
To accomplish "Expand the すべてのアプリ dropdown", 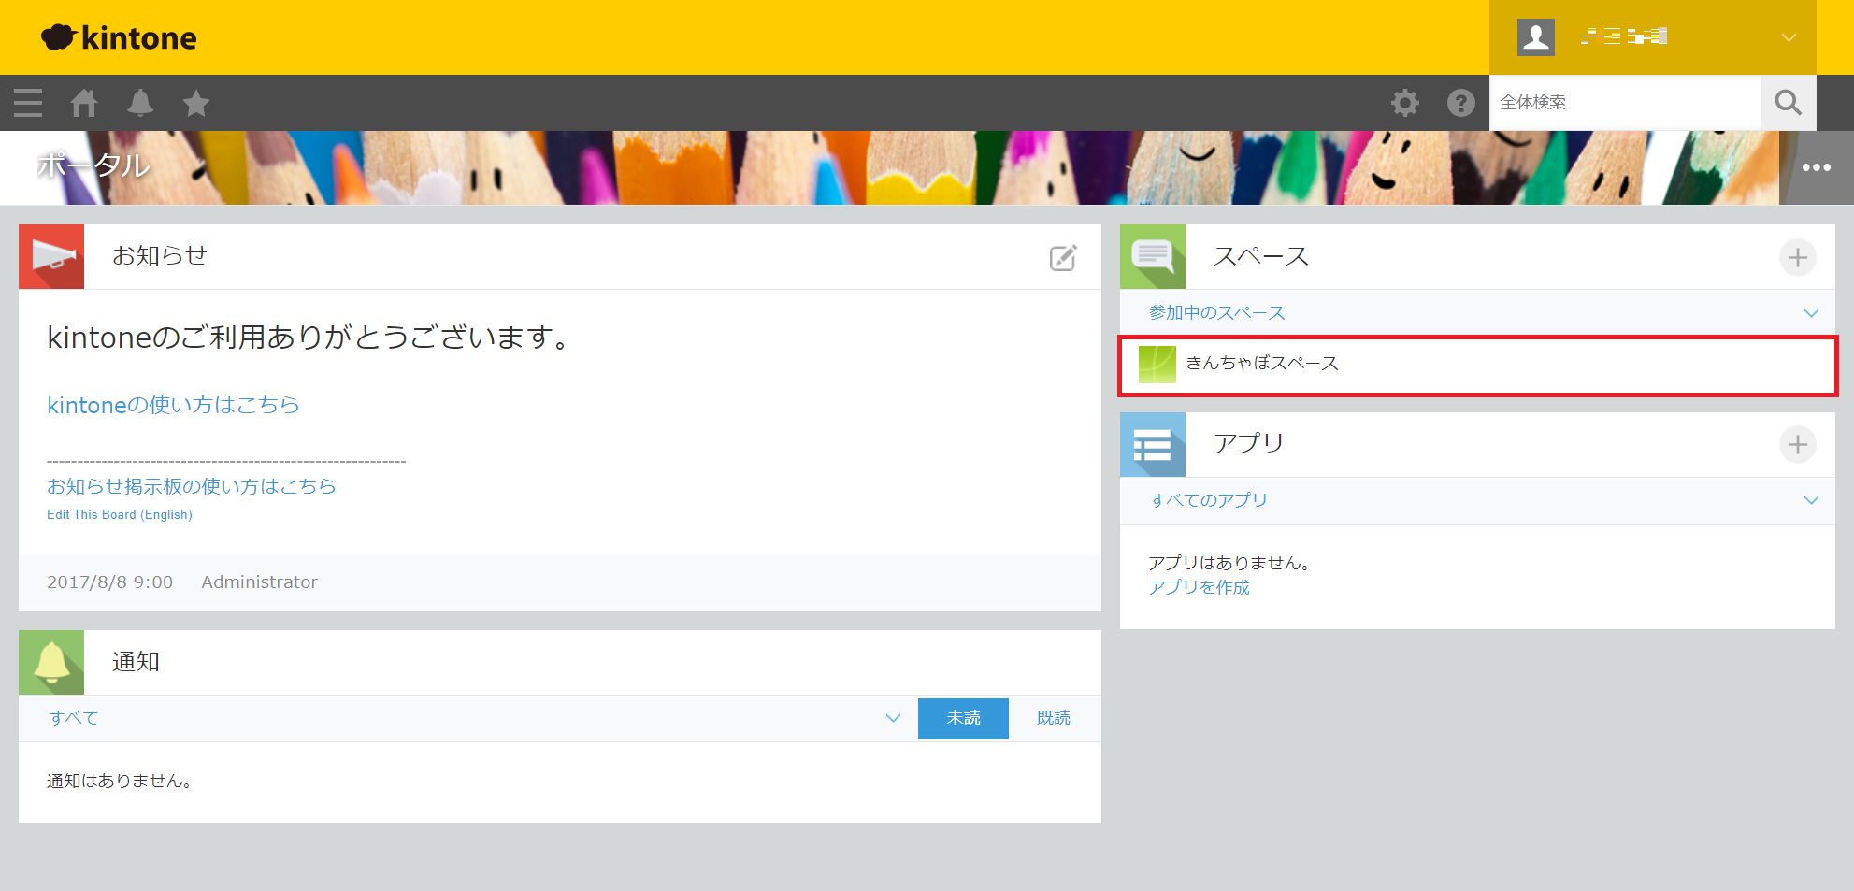I will pyautogui.click(x=1810, y=500).
